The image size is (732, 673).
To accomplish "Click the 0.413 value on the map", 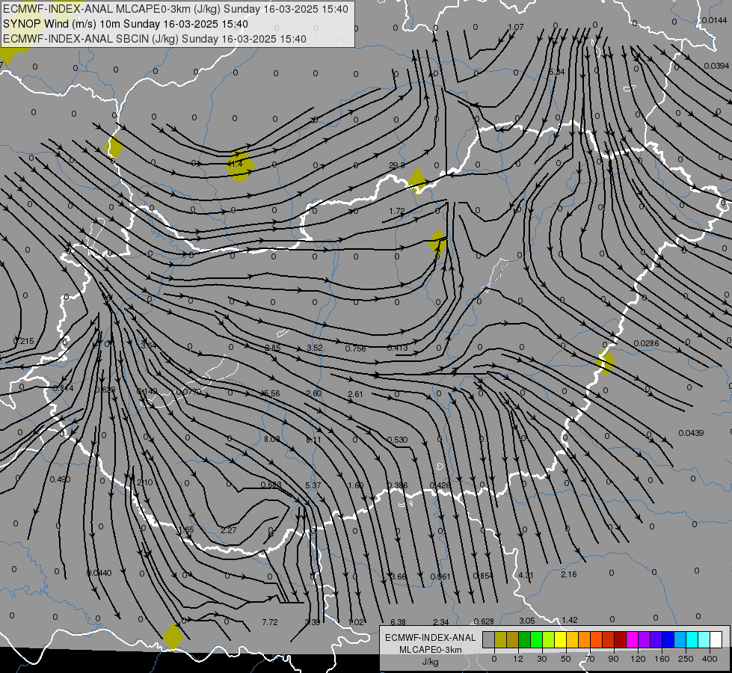I will pyautogui.click(x=397, y=348).
